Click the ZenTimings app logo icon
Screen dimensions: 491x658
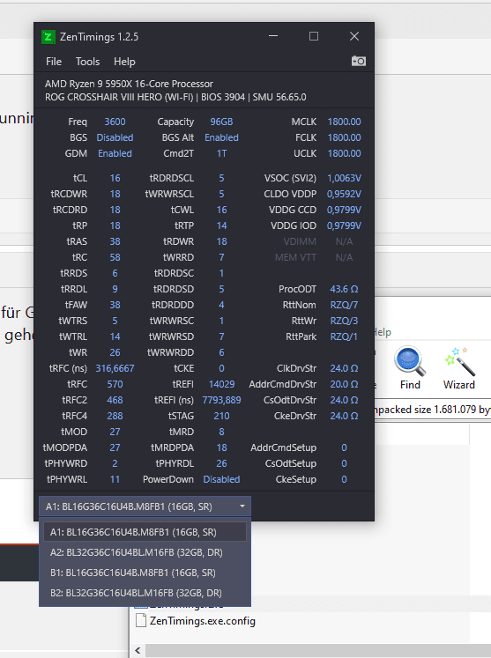pyautogui.click(x=48, y=37)
